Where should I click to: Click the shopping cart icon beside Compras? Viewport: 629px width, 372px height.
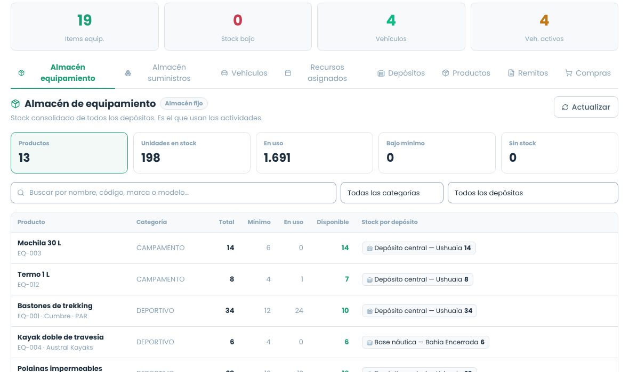(568, 73)
